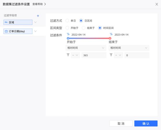Expand the chevron next to 区域

coord(36,22)
